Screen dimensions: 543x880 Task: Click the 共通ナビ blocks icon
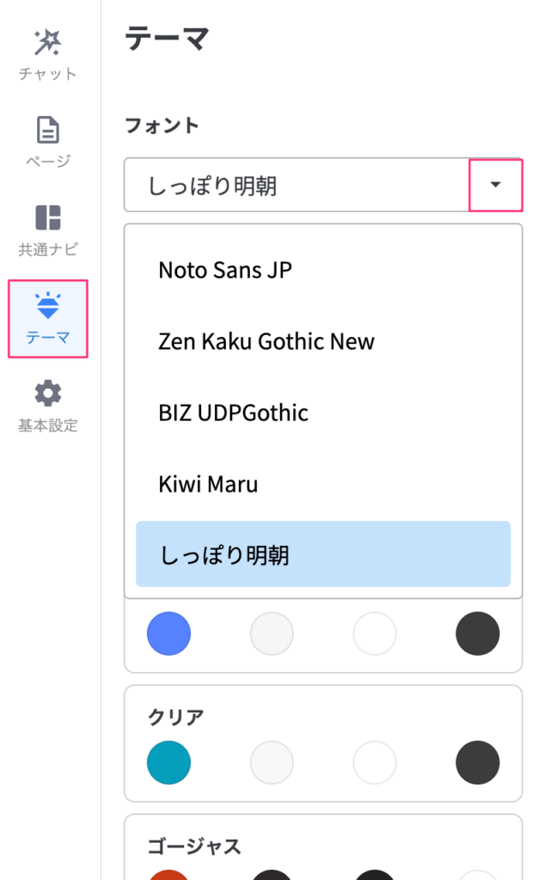[x=48, y=215]
